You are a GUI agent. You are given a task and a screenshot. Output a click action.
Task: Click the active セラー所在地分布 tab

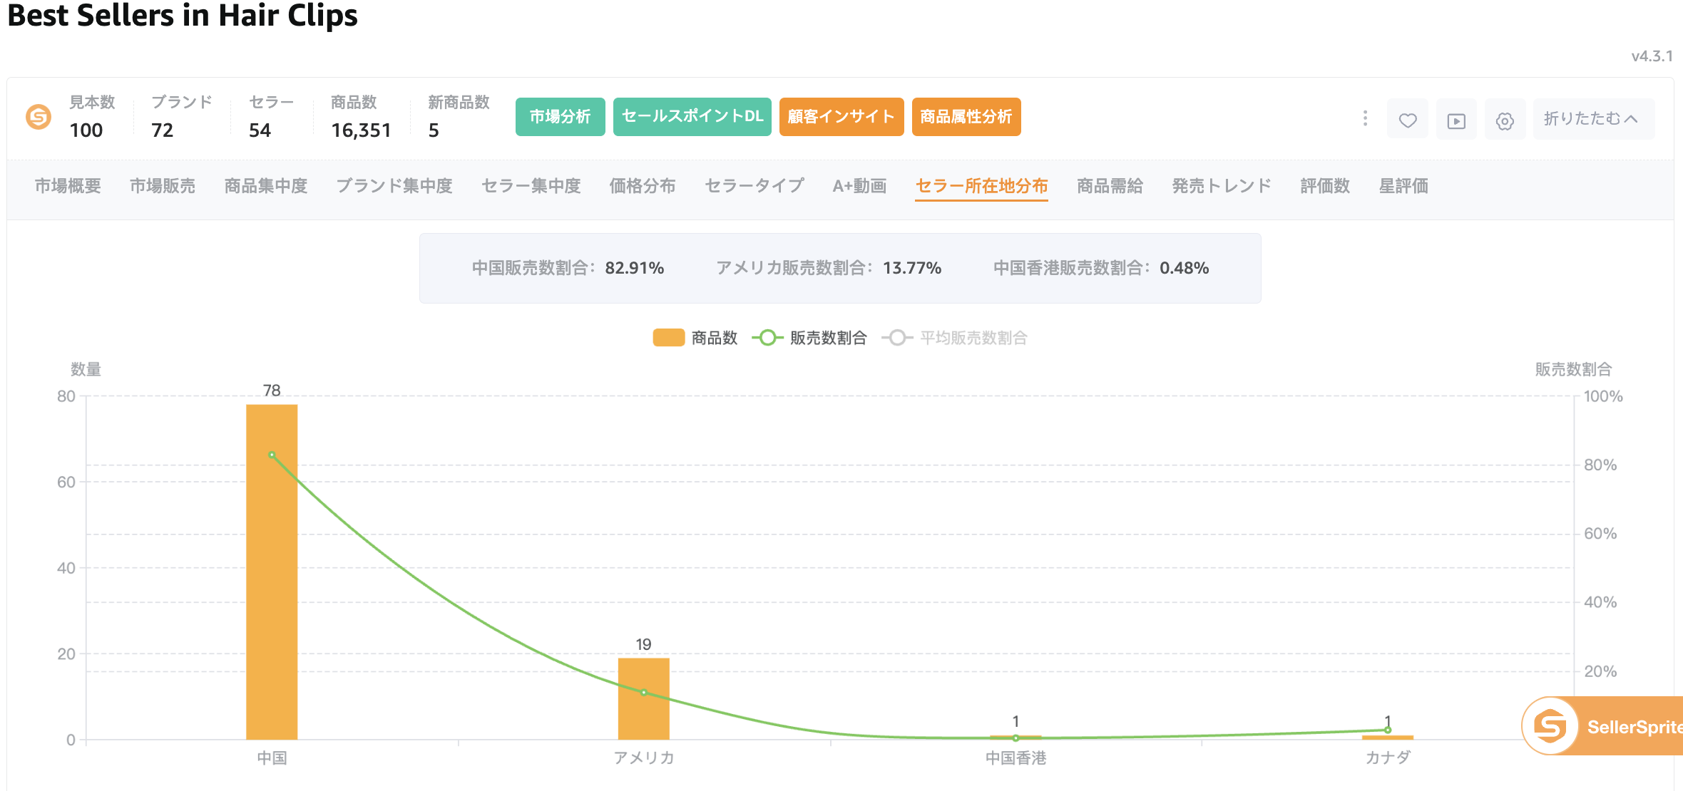pos(981,186)
